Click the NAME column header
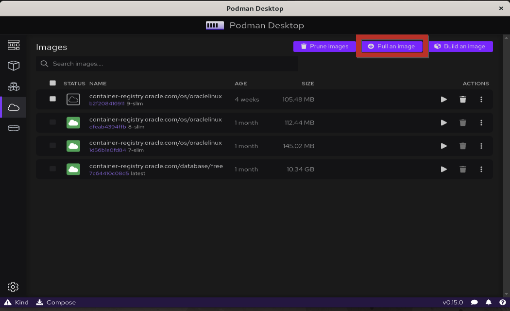This screenshot has height=311, width=510. (98, 84)
